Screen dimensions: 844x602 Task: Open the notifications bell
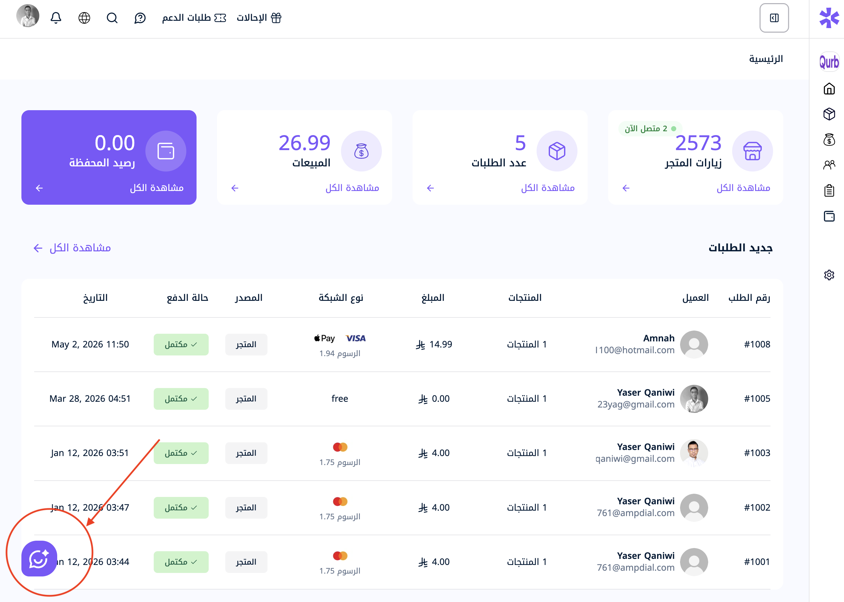tap(56, 18)
